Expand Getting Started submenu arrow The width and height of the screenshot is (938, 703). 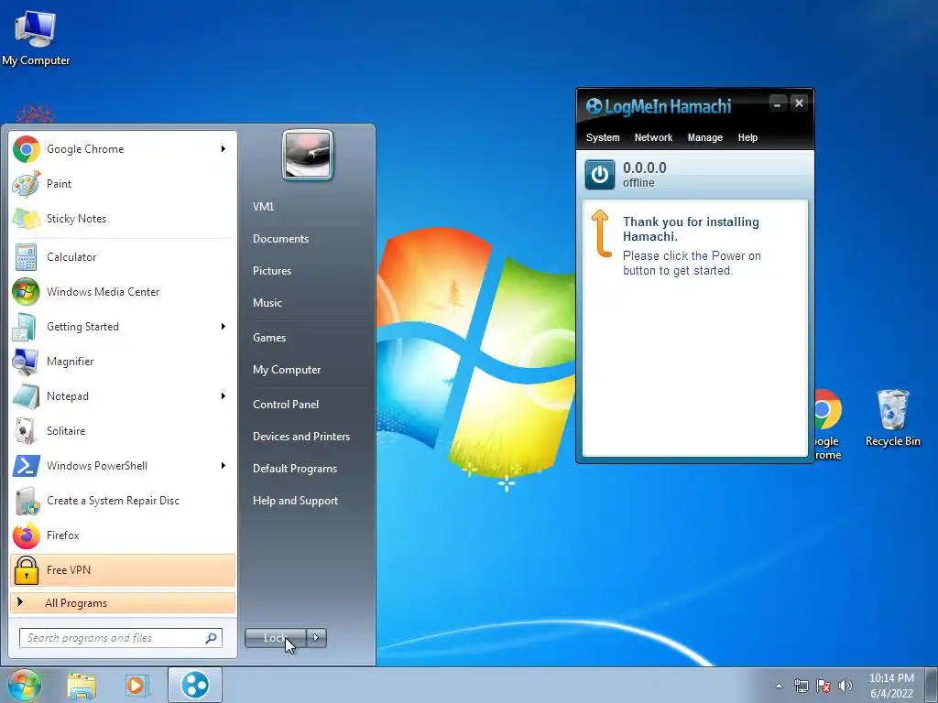(224, 327)
